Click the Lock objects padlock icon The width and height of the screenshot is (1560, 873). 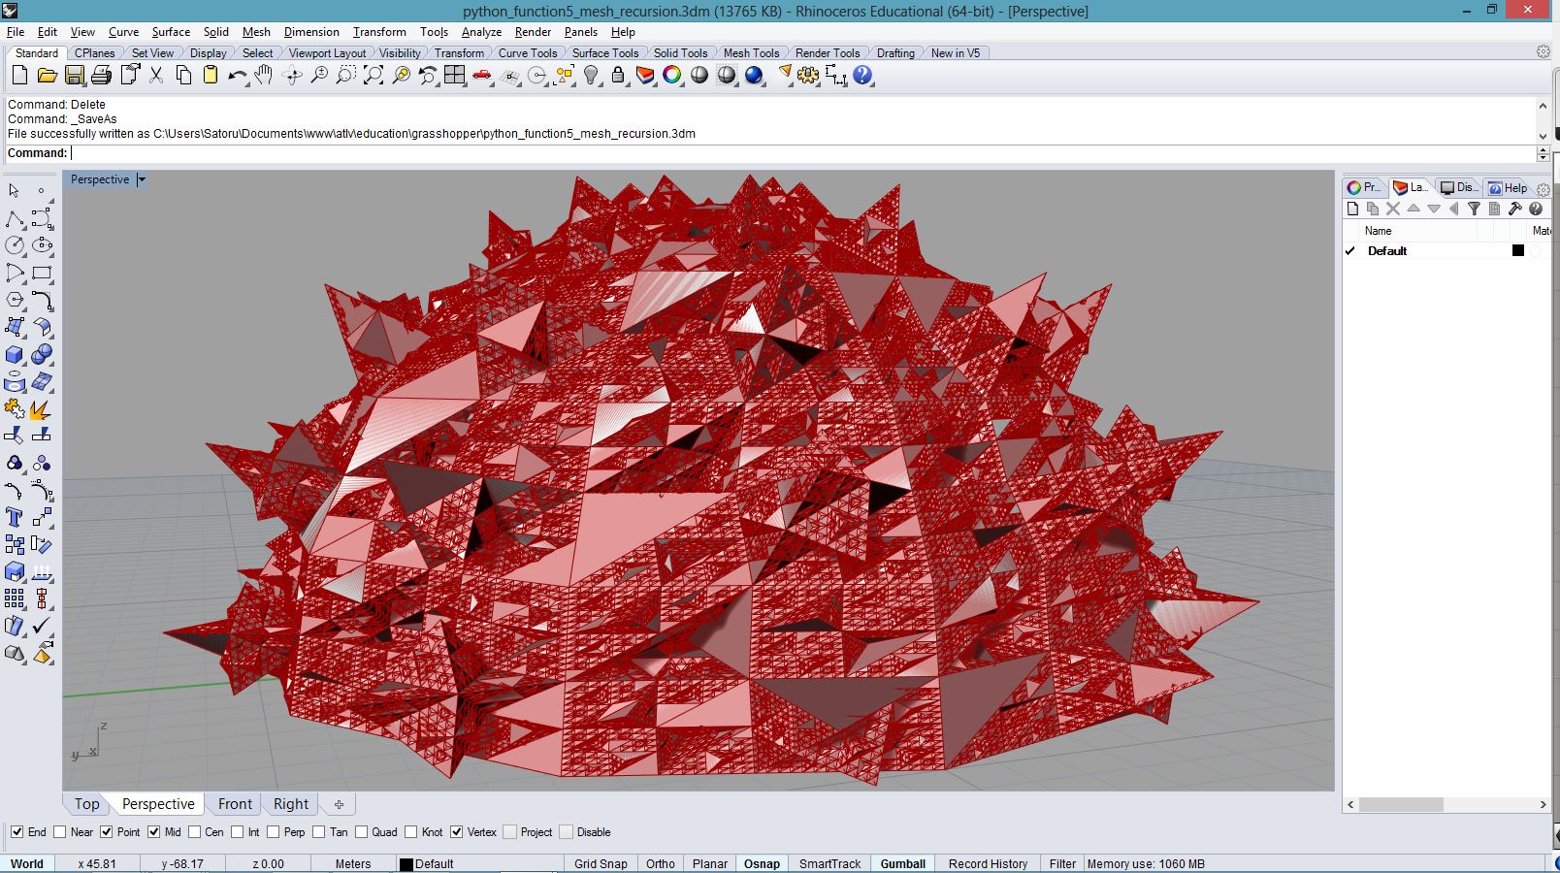618,76
